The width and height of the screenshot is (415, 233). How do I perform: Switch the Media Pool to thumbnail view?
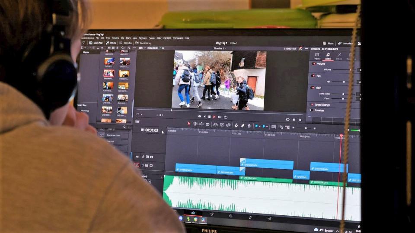tap(113, 47)
